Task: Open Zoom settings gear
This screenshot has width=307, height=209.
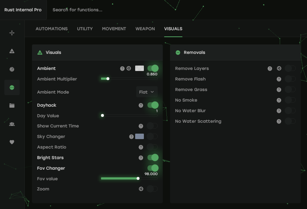Action: point(141,189)
